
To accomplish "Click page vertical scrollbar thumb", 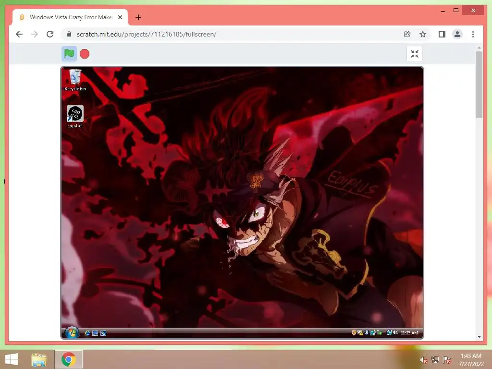I will 479,85.
